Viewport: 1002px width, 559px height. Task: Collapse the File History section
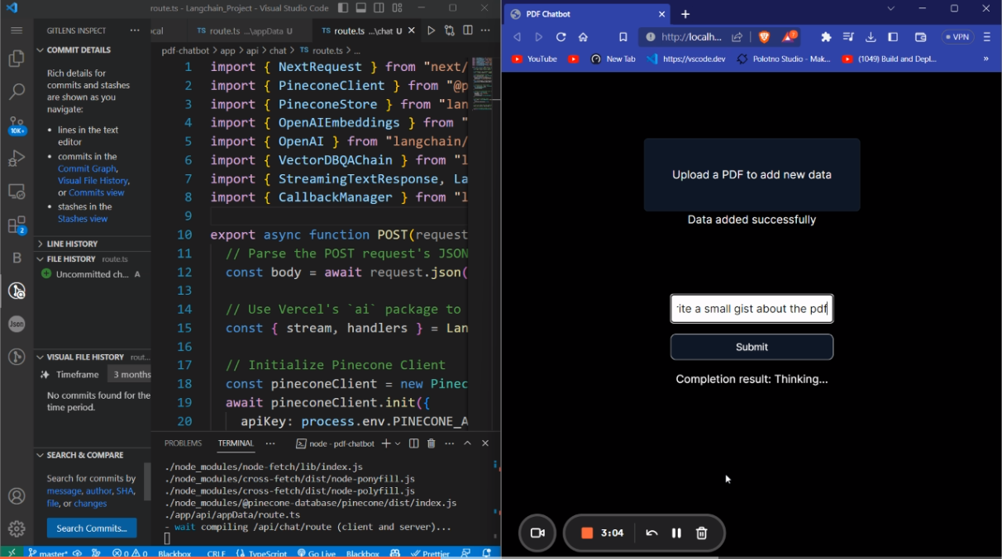[x=92, y=259]
